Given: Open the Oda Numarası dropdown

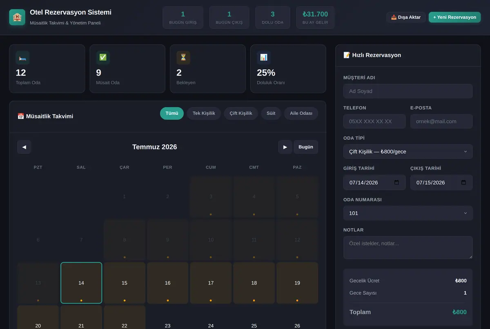Looking at the screenshot, I should tap(408, 213).
